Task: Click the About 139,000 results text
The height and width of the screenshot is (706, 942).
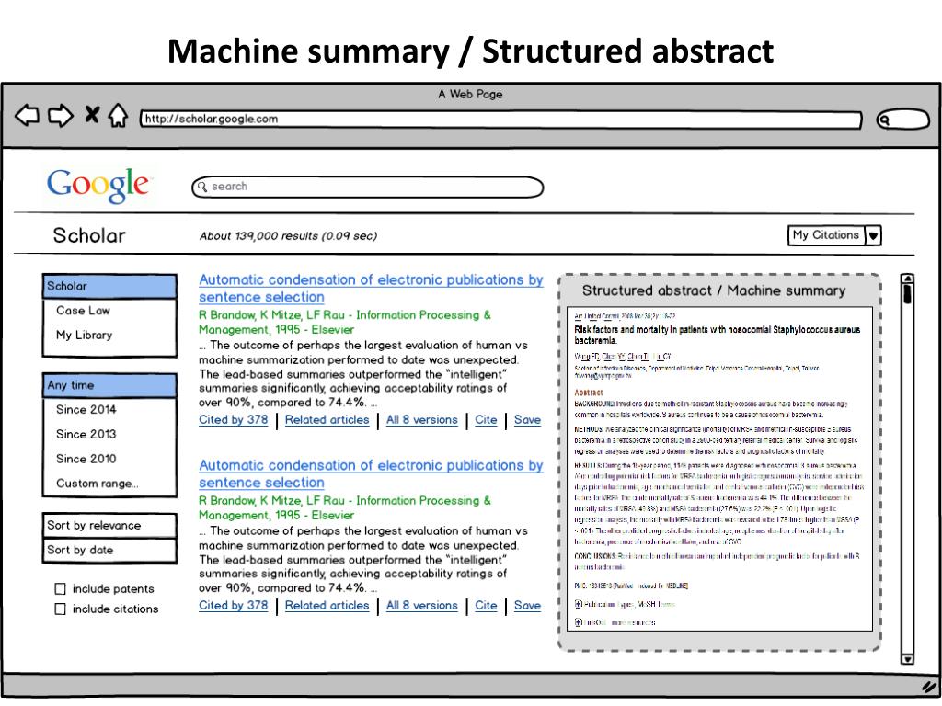Action: [288, 236]
